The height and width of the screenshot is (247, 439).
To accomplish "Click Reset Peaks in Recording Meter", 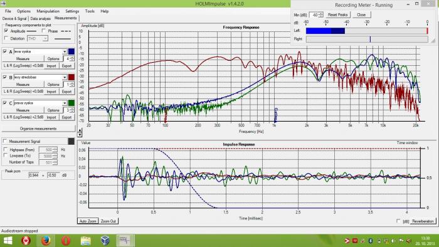I will point(337,15).
